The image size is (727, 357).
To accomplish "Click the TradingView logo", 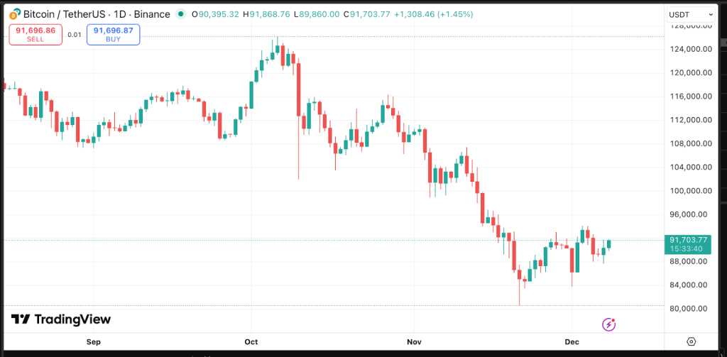I will click(61, 320).
